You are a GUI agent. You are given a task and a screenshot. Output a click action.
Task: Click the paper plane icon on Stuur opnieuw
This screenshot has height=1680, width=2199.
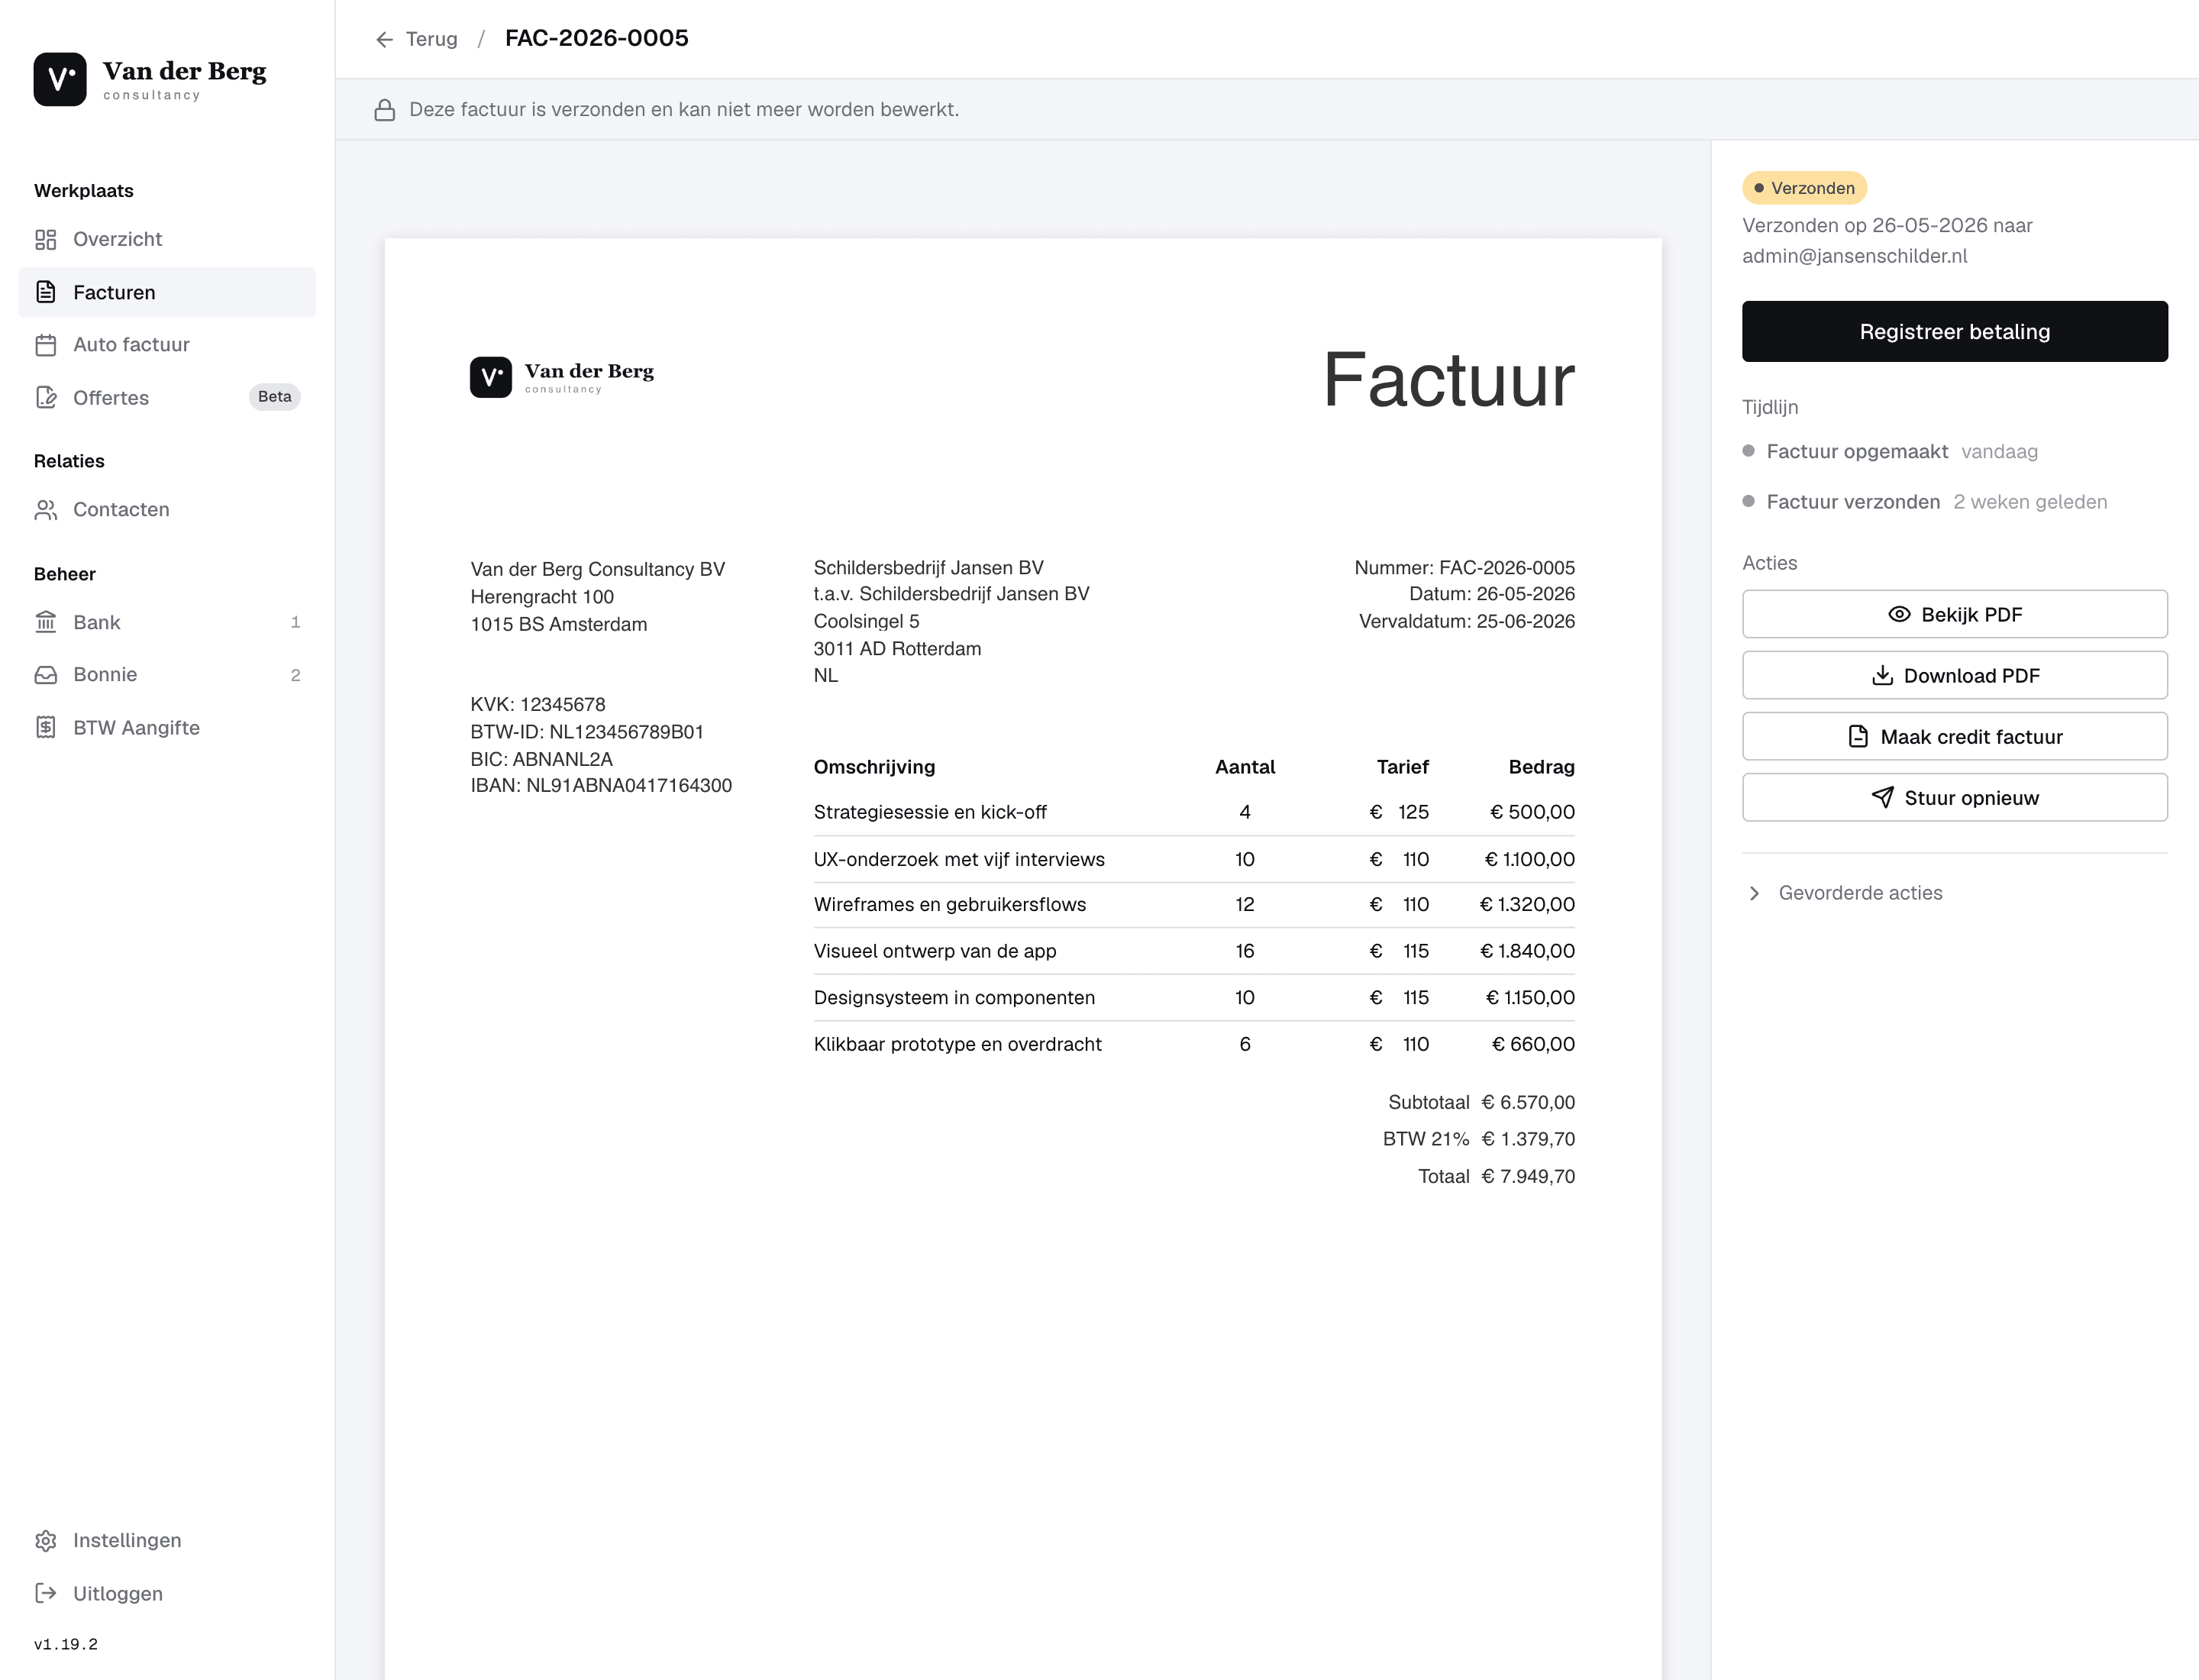point(1882,797)
